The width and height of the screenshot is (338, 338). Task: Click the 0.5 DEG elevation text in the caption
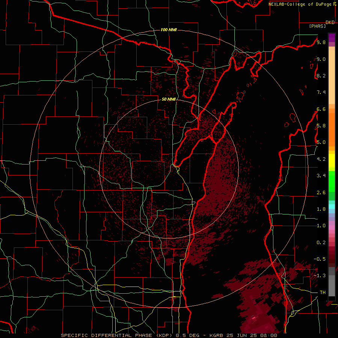188,335
